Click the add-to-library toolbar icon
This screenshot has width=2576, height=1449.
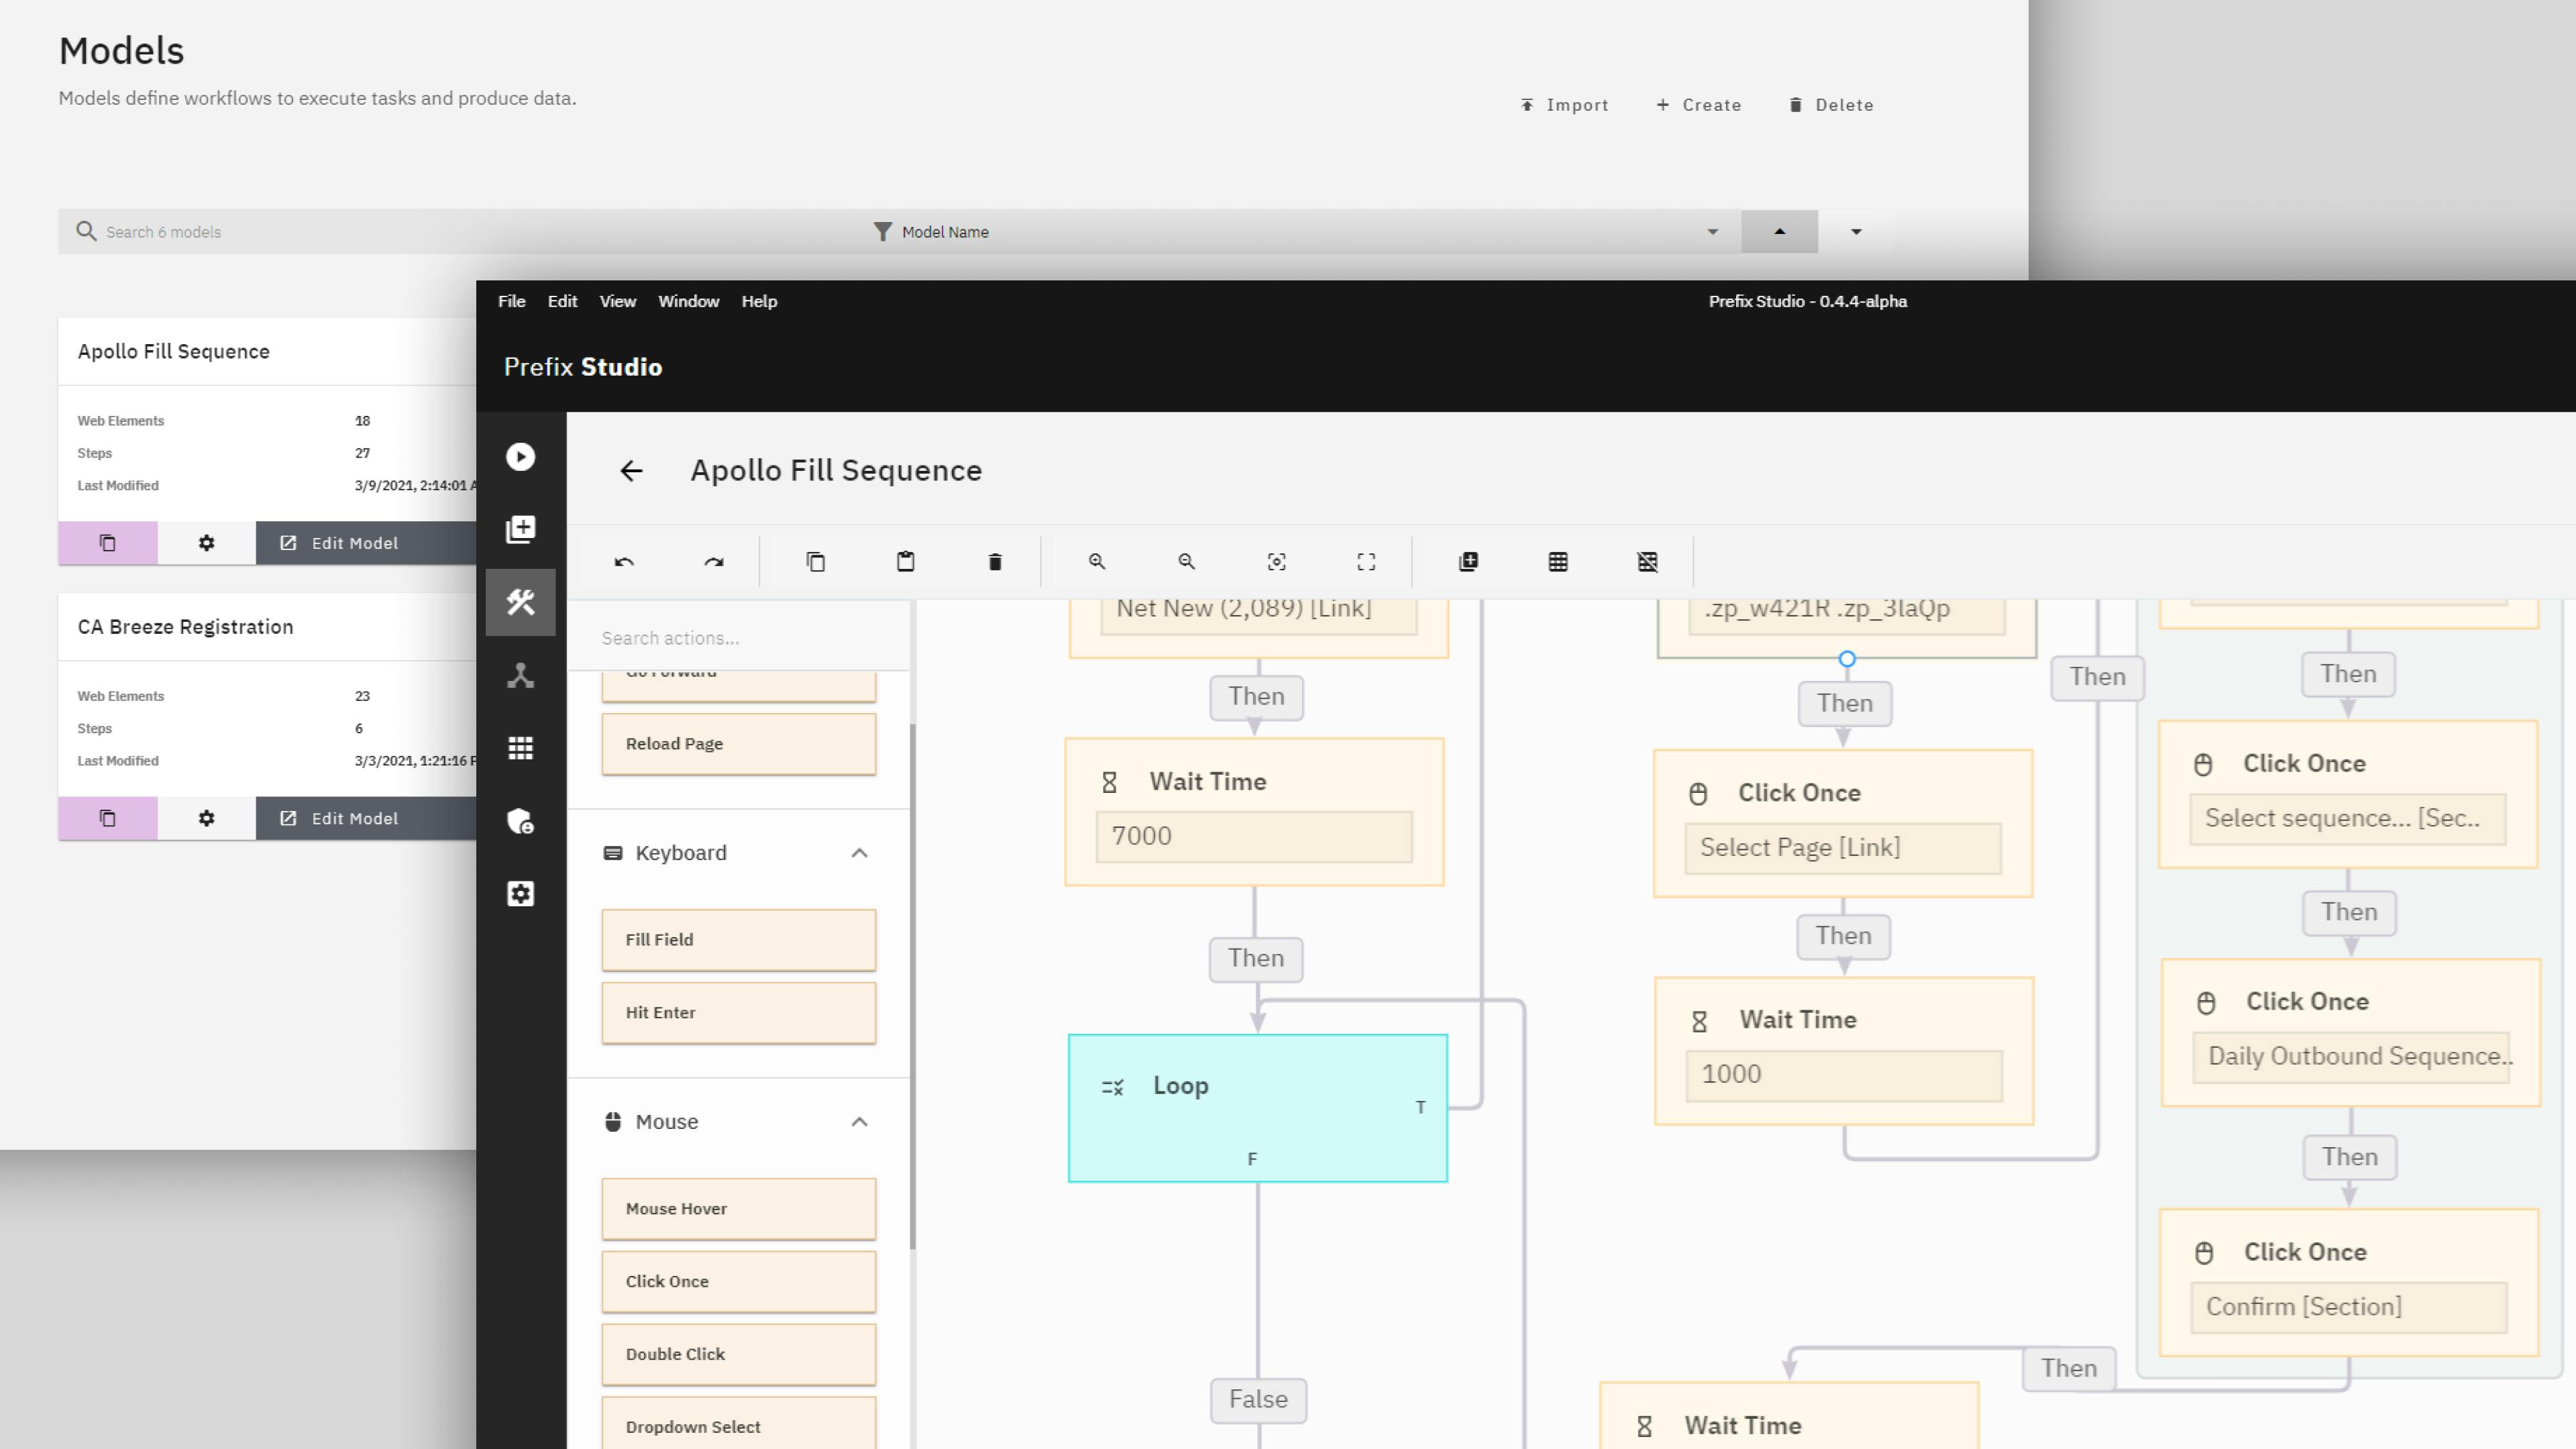(x=1468, y=562)
